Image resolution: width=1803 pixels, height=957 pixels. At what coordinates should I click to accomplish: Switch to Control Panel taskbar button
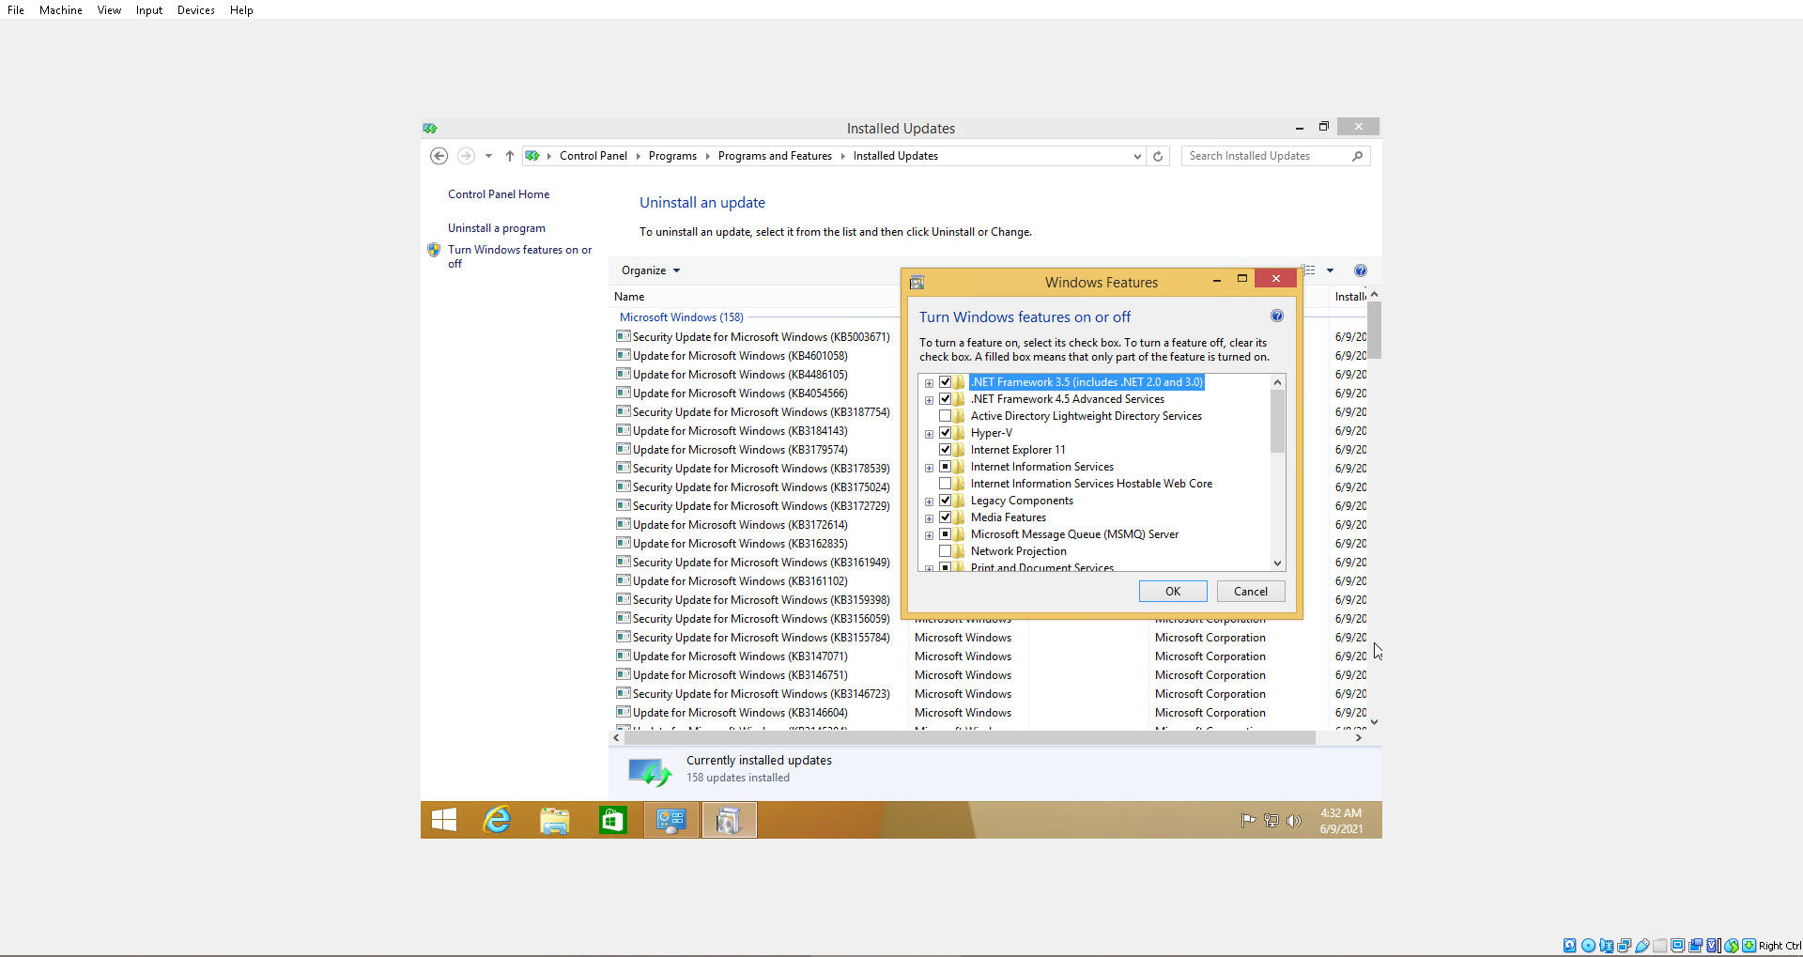pos(671,820)
